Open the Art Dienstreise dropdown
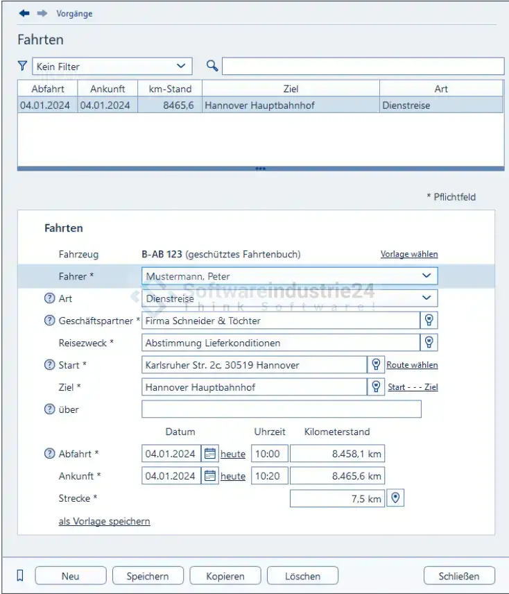 coord(426,298)
